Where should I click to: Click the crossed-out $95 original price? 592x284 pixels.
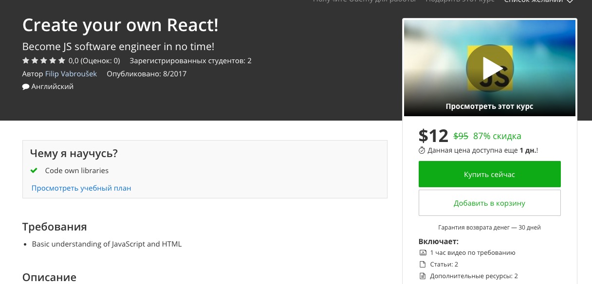tap(461, 136)
